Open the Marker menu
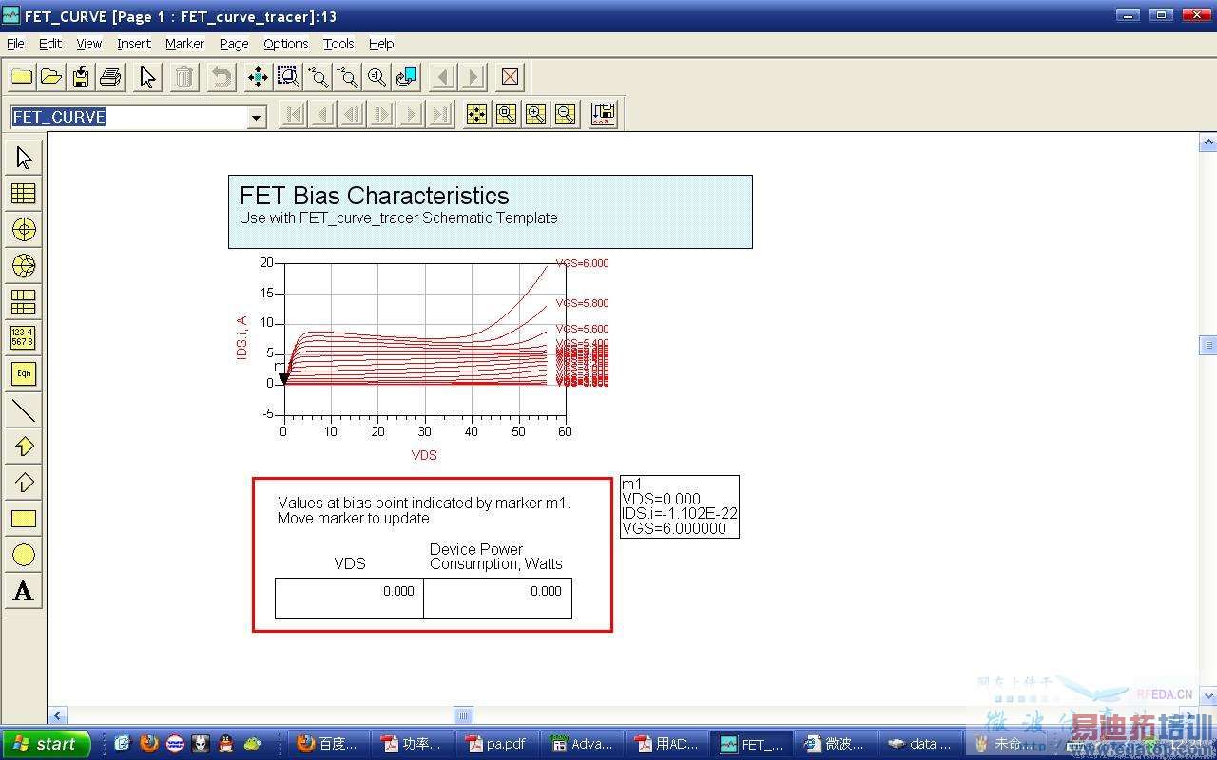Screen dimensions: 1217x760 184,44
